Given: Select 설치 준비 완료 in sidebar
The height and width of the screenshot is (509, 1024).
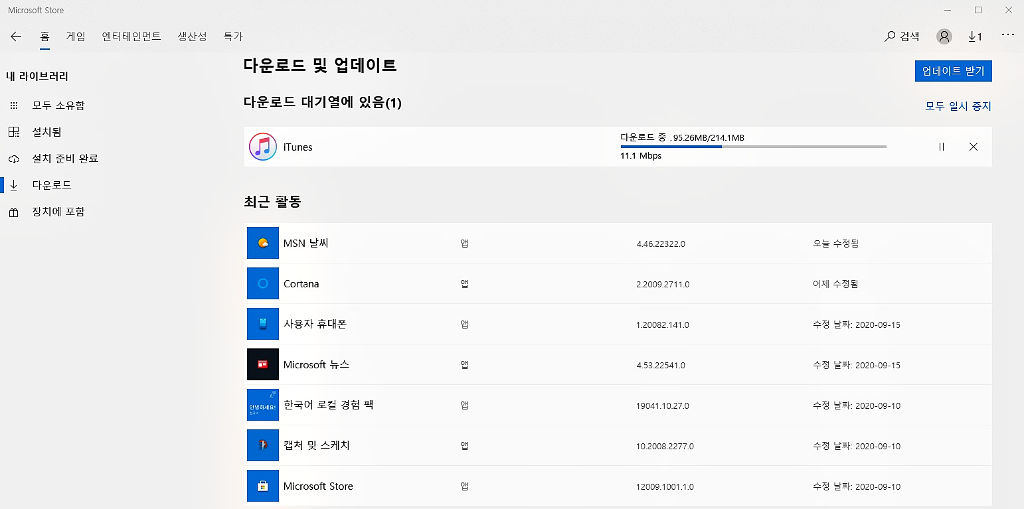Looking at the screenshot, I should [65, 159].
